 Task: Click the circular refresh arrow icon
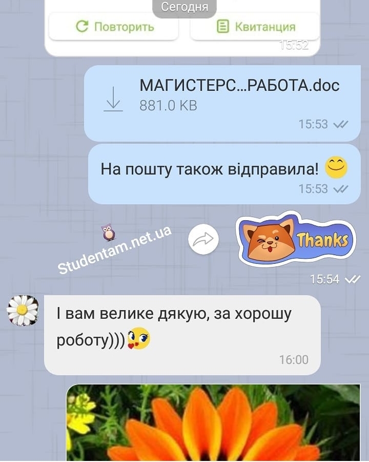pyautogui.click(x=82, y=27)
